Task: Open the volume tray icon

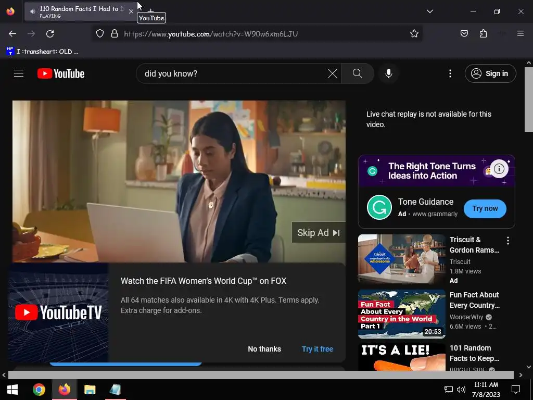Action: pos(461,390)
